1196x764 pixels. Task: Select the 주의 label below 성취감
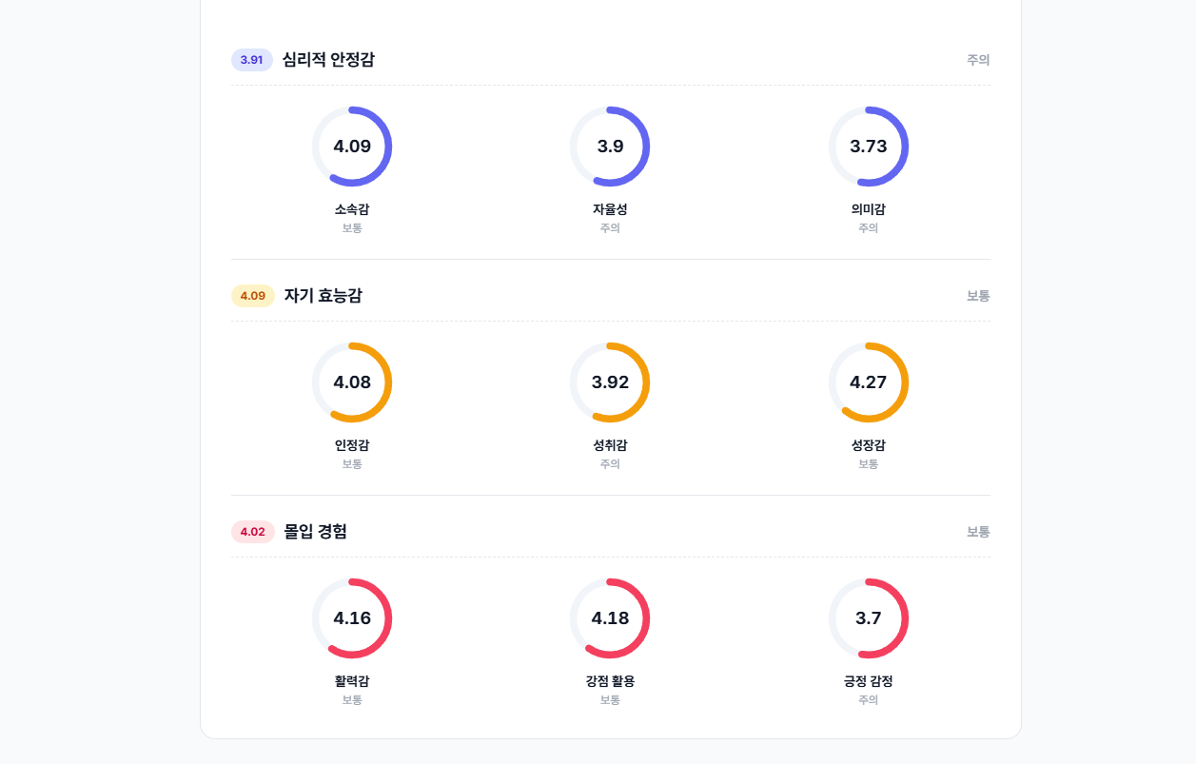coord(610,464)
